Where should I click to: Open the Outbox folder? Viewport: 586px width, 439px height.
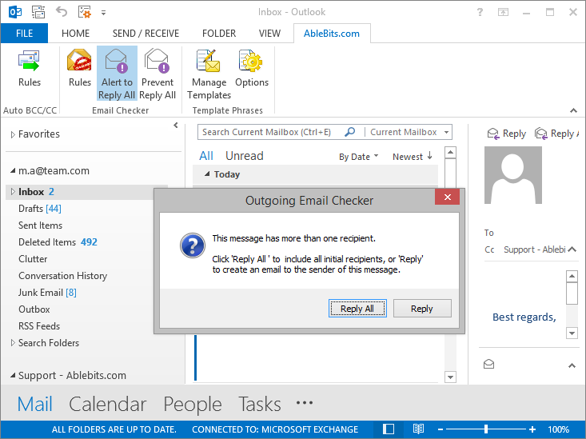(34, 309)
